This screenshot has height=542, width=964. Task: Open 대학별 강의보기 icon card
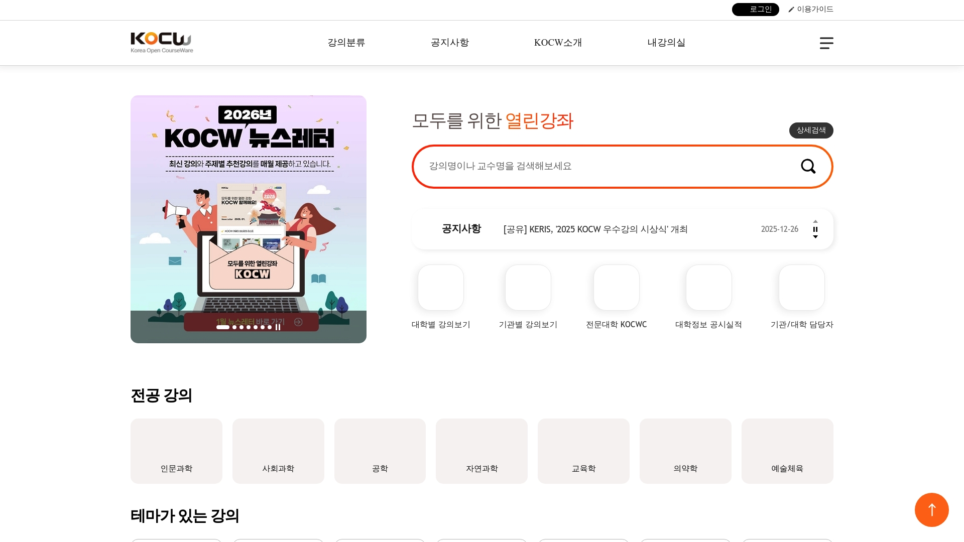coord(440,287)
